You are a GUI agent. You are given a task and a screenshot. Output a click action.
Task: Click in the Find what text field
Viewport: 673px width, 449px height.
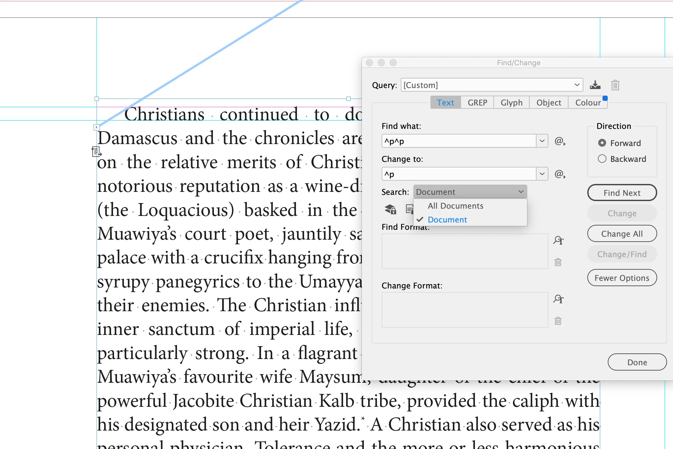pos(459,141)
